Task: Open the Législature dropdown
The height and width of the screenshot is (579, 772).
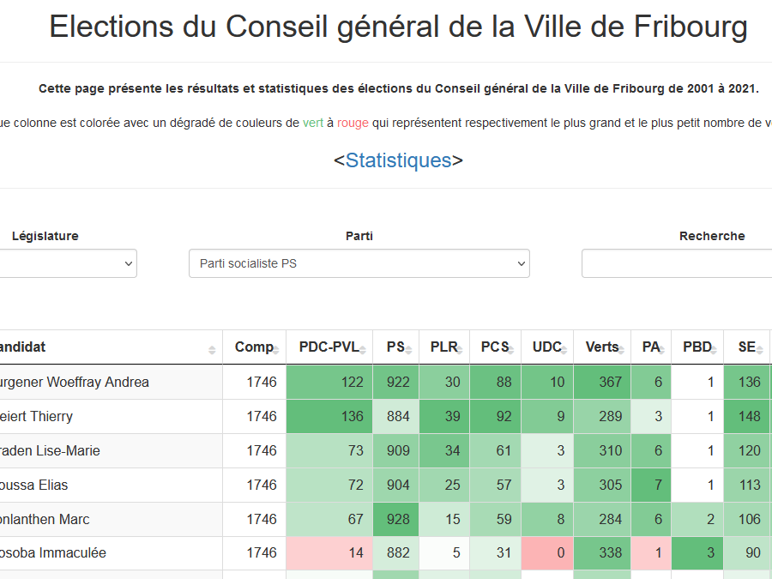Action: click(x=69, y=263)
